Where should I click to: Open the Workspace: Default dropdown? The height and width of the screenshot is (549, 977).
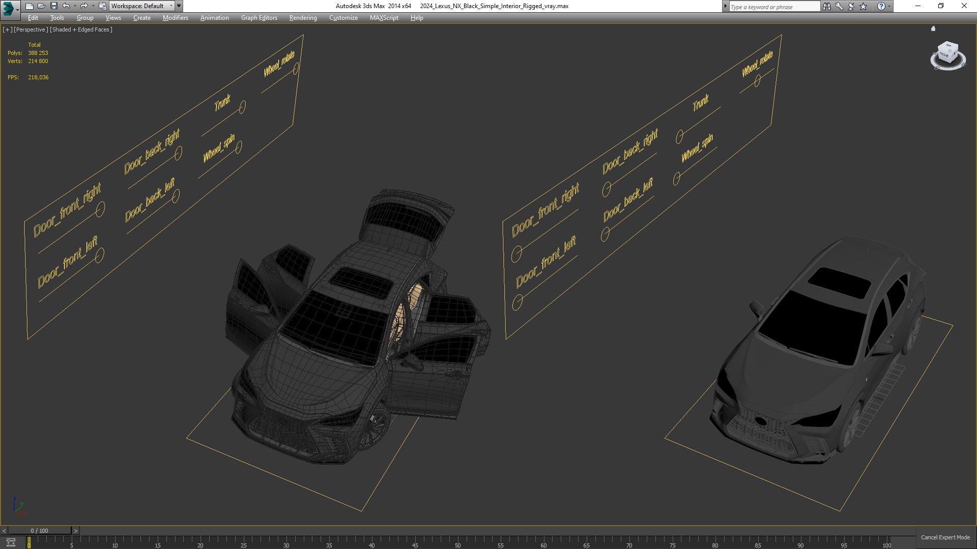coord(141,6)
